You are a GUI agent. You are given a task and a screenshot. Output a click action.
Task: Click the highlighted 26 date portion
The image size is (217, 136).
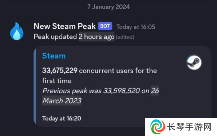coord(155,90)
